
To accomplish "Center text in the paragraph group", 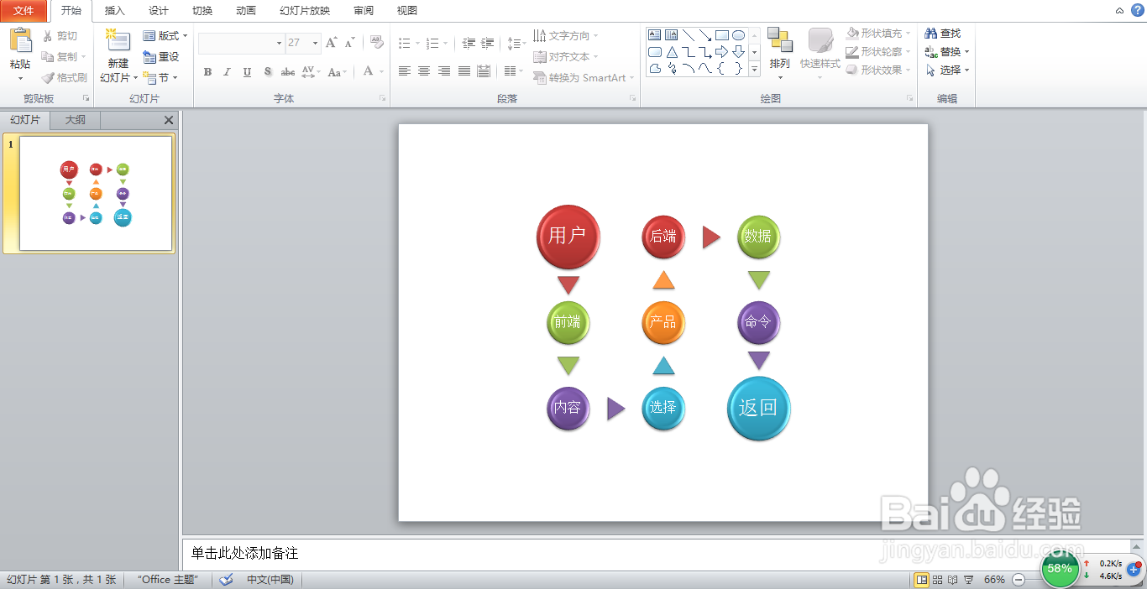I will pos(424,71).
